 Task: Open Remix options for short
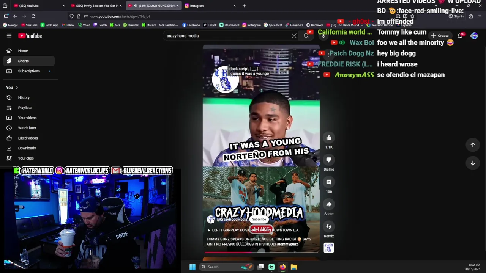[x=329, y=226]
